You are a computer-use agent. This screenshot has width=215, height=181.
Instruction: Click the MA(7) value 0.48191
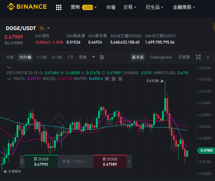pyautogui.click(x=34, y=79)
